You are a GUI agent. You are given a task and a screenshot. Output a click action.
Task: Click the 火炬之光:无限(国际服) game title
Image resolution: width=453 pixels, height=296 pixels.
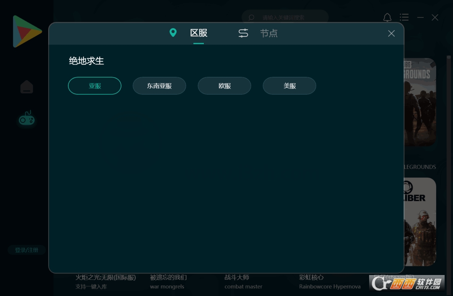tap(106, 278)
